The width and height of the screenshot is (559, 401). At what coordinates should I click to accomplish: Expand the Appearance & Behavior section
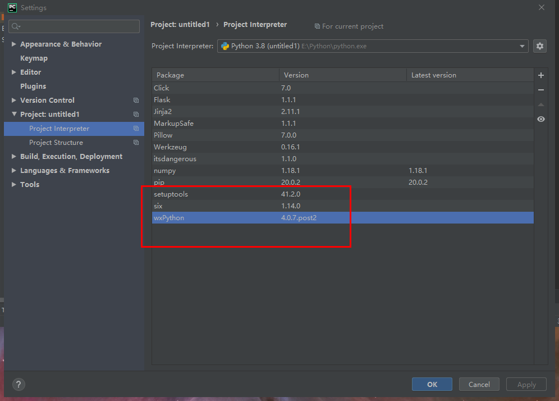14,44
